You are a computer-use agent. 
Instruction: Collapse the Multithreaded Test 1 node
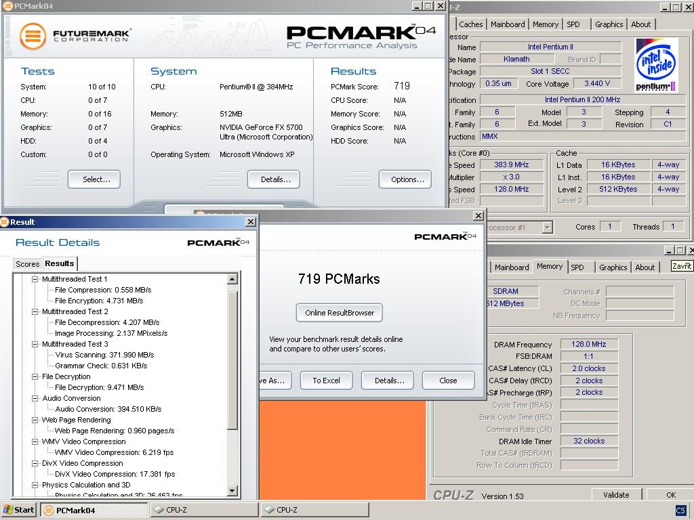point(35,279)
